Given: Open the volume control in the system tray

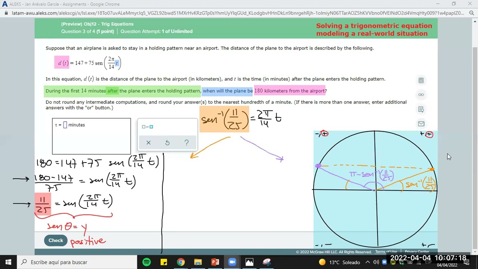Looking at the screenshot, I should pos(376,262).
